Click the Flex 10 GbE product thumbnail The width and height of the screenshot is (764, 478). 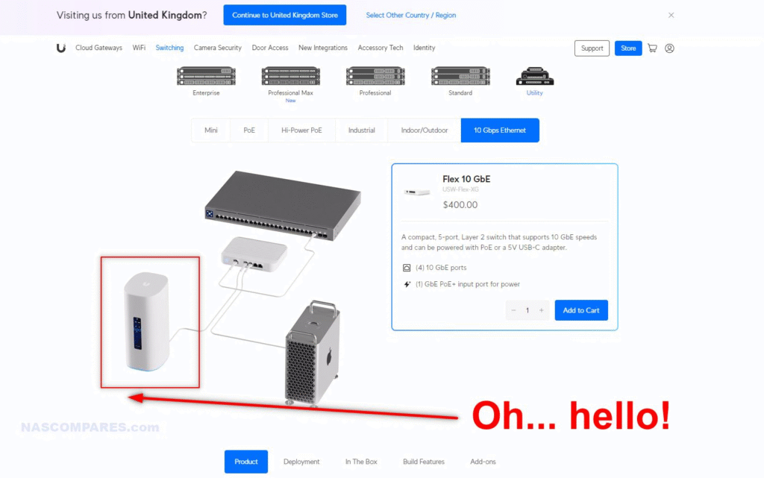tap(417, 192)
